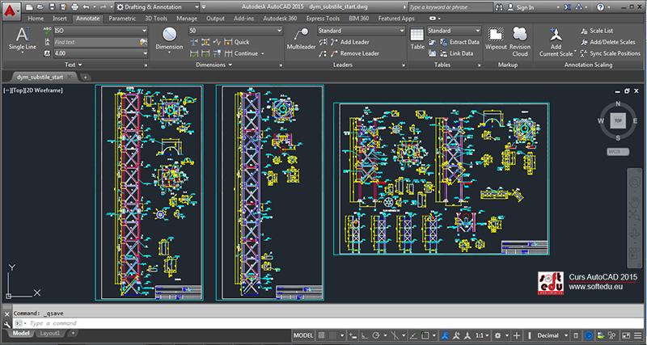Click the Extract Data button
Image resolution: width=647 pixels, height=345 pixels.
coord(459,42)
